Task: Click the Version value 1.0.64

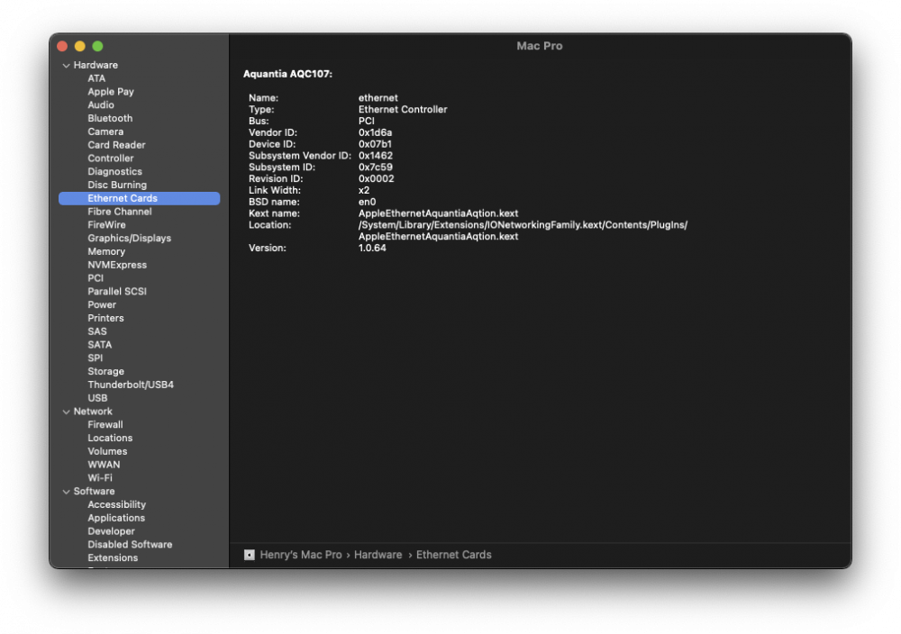Action: click(x=372, y=248)
